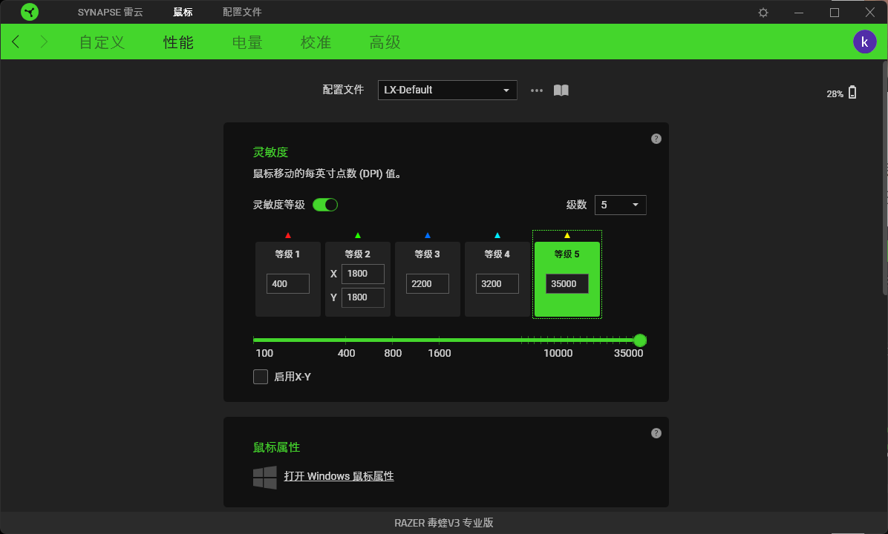This screenshot has height=534, width=888.
Task: Show help for the 灵敏度 section
Action: 656,139
